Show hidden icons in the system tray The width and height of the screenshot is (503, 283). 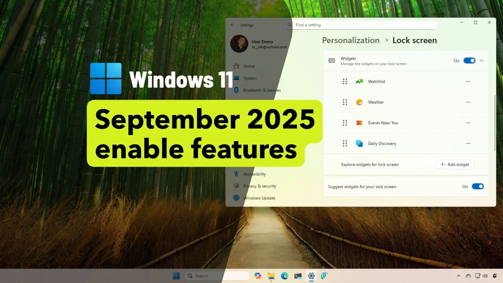[458, 276]
